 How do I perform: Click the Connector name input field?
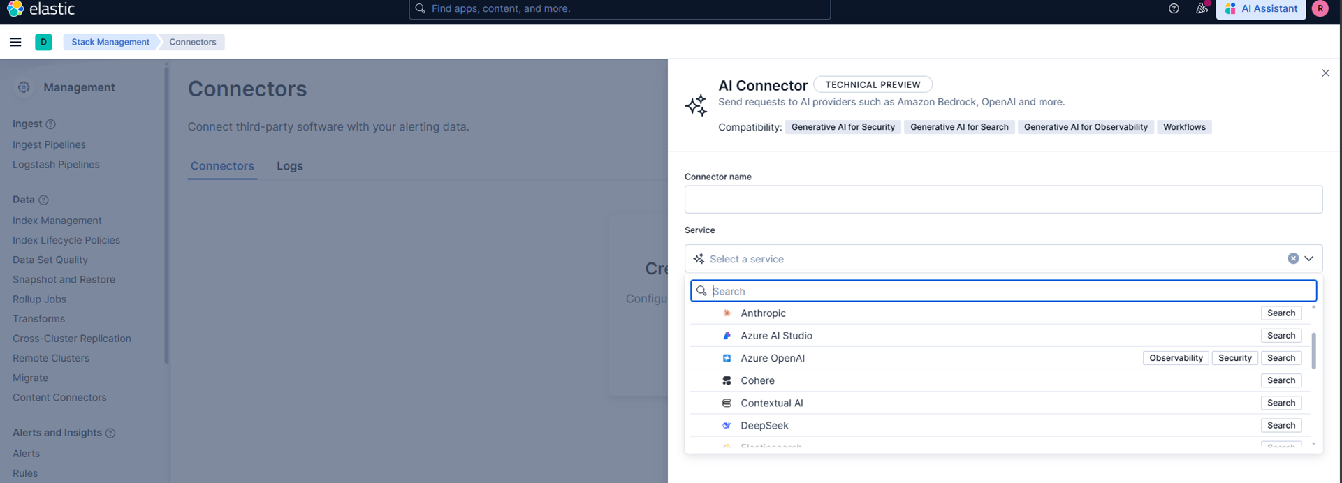pyautogui.click(x=1003, y=200)
